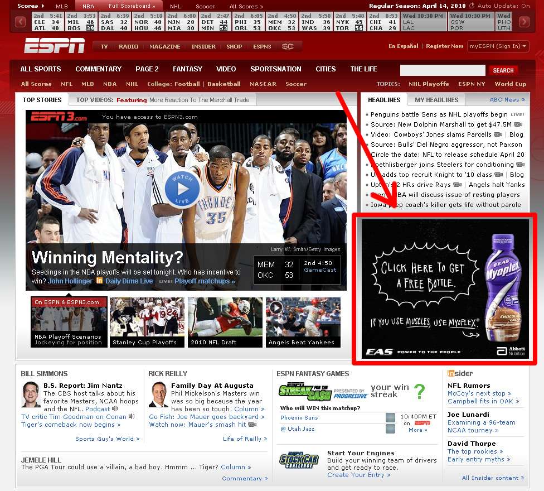
Task: Click the CLE vs ATL score cell
Action: point(48,22)
